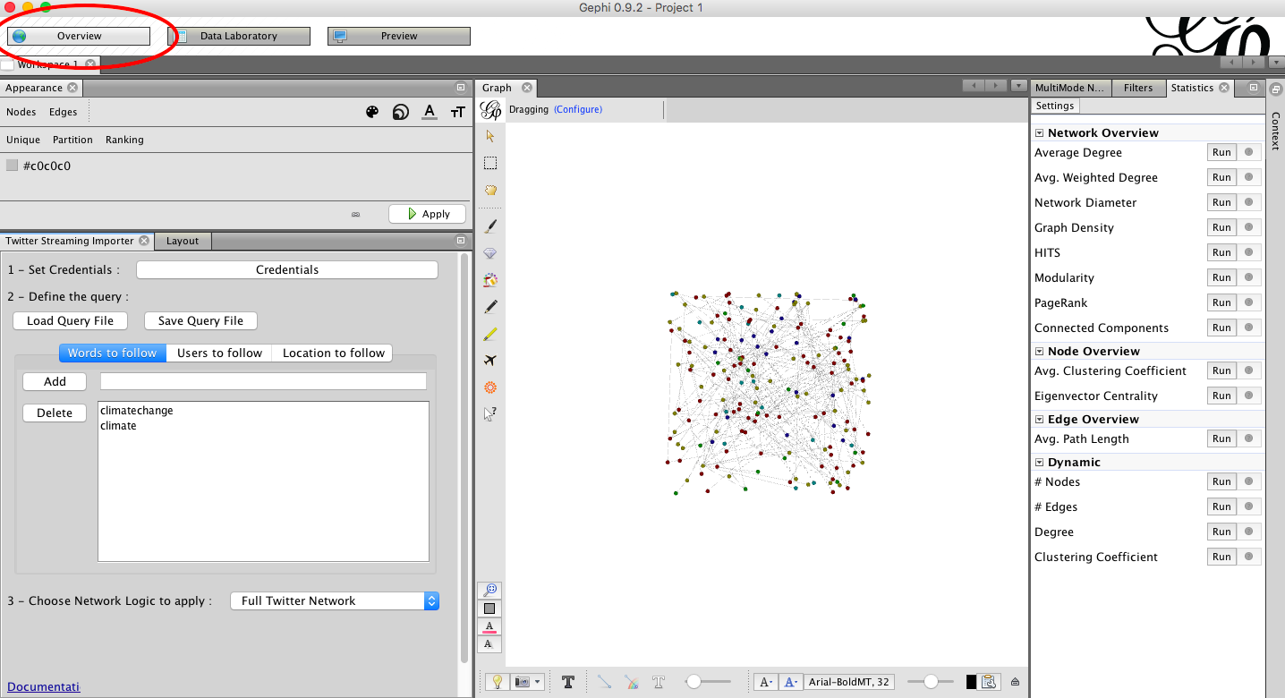Screen dimensions: 1285x698
Task: Click Load Query File
Action: (x=71, y=321)
